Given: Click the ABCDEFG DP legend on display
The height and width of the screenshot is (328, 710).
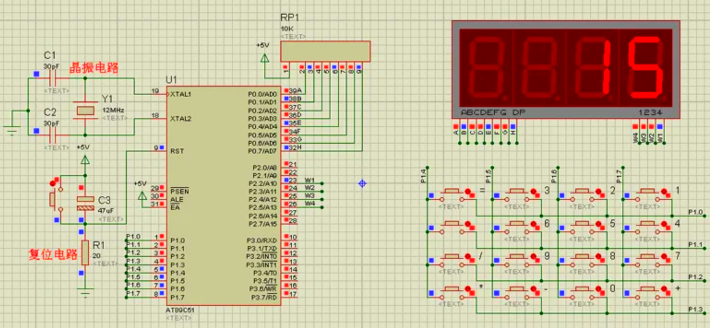Looking at the screenshot, I should coord(493,112).
